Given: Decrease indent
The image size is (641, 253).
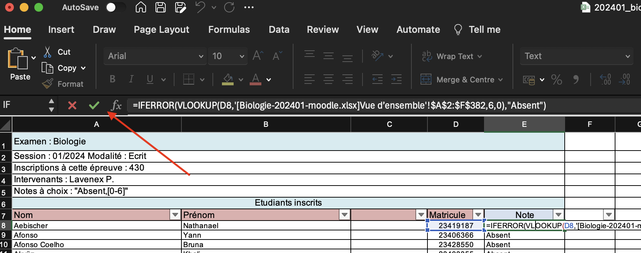Looking at the screenshot, I should coord(377,79).
